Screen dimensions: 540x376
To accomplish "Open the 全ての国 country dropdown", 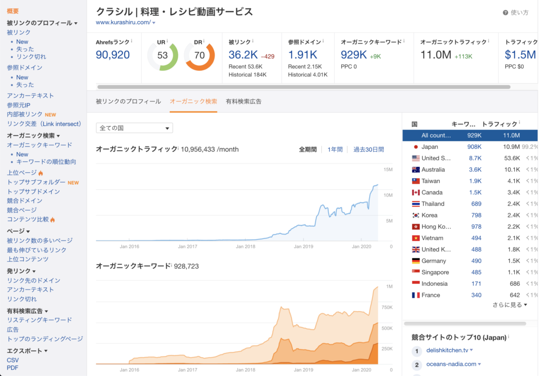I will (x=134, y=128).
